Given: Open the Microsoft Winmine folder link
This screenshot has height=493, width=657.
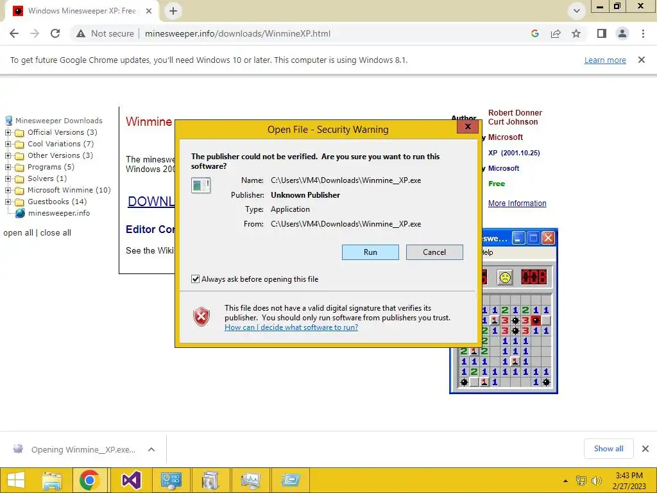Looking at the screenshot, I should click(x=69, y=190).
